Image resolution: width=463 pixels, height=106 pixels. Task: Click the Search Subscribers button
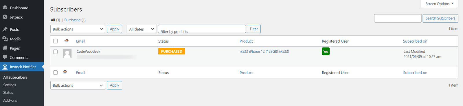click(440, 18)
